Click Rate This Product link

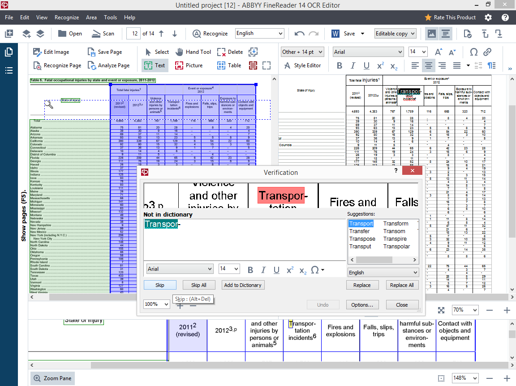pos(450,17)
